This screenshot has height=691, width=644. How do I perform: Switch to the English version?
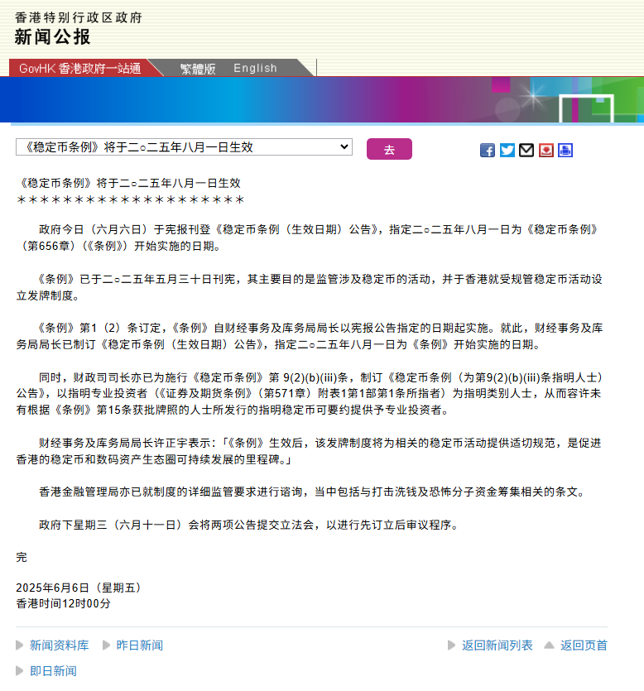pyautogui.click(x=255, y=69)
